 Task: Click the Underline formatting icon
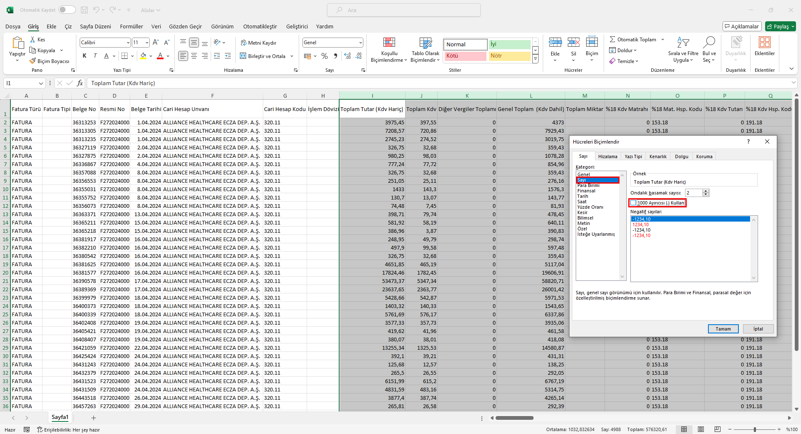(106, 56)
